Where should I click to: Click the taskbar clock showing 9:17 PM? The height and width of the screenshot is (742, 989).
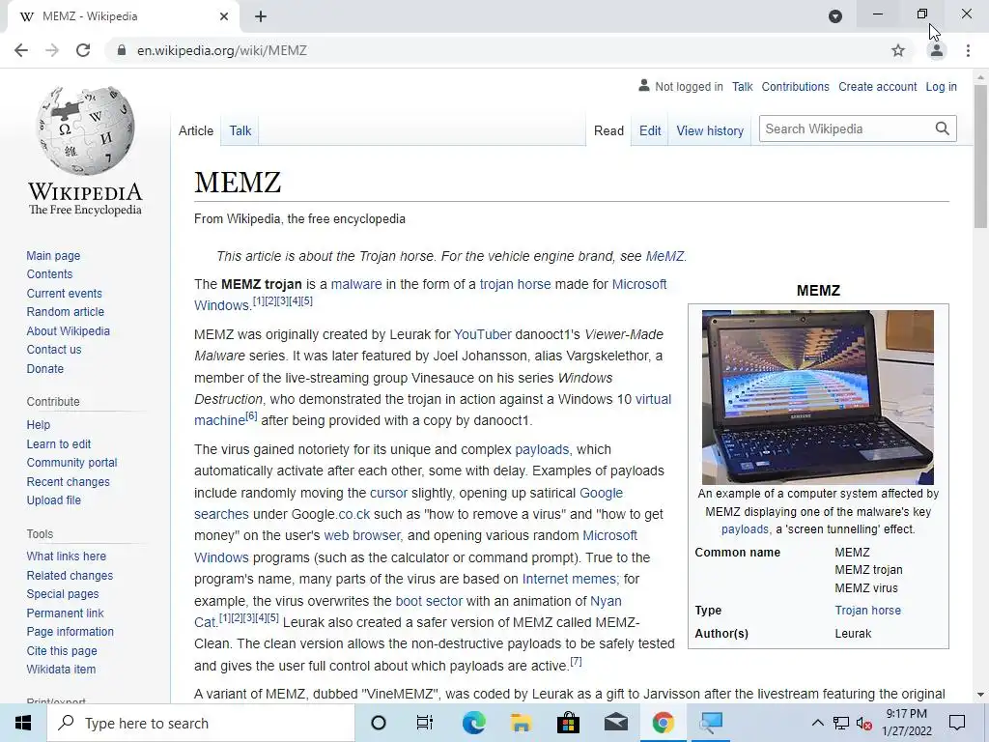point(906,723)
